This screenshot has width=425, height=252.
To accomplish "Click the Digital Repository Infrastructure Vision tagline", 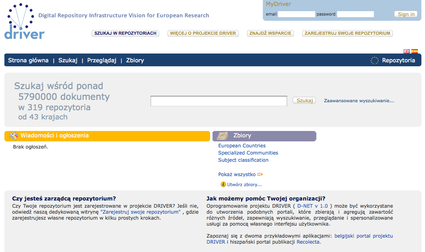I will [123, 16].
